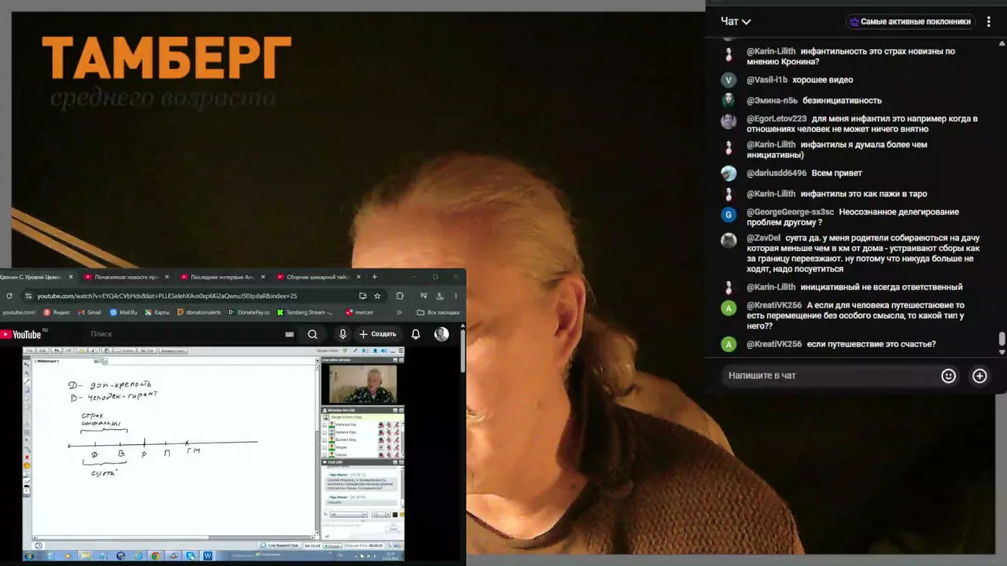Image resolution: width=1007 pixels, height=566 pixels.
Task: Open the Яндекс bookmark
Action: click(x=57, y=312)
